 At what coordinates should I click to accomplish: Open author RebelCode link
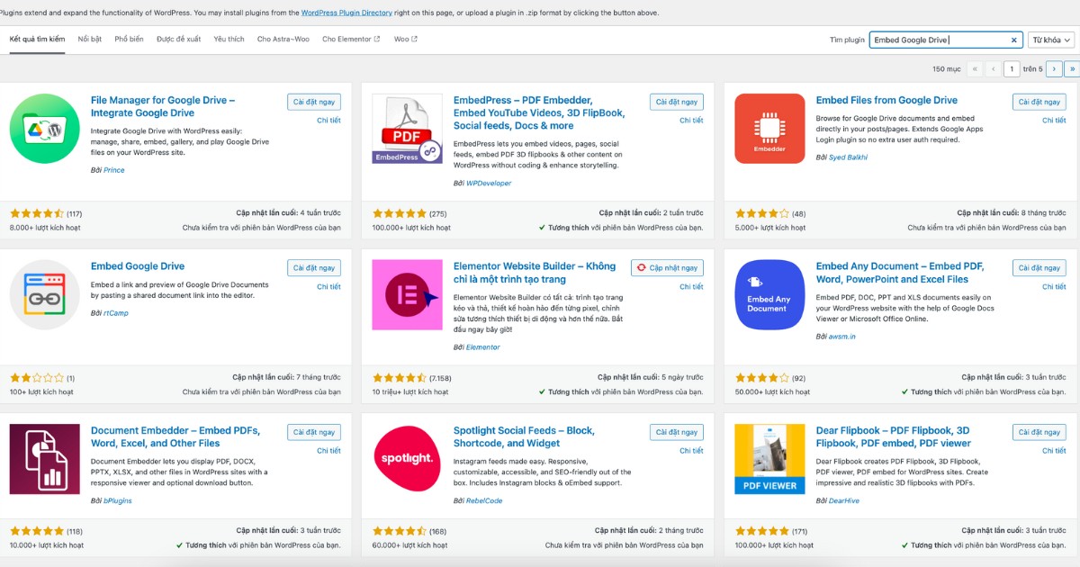click(x=484, y=500)
